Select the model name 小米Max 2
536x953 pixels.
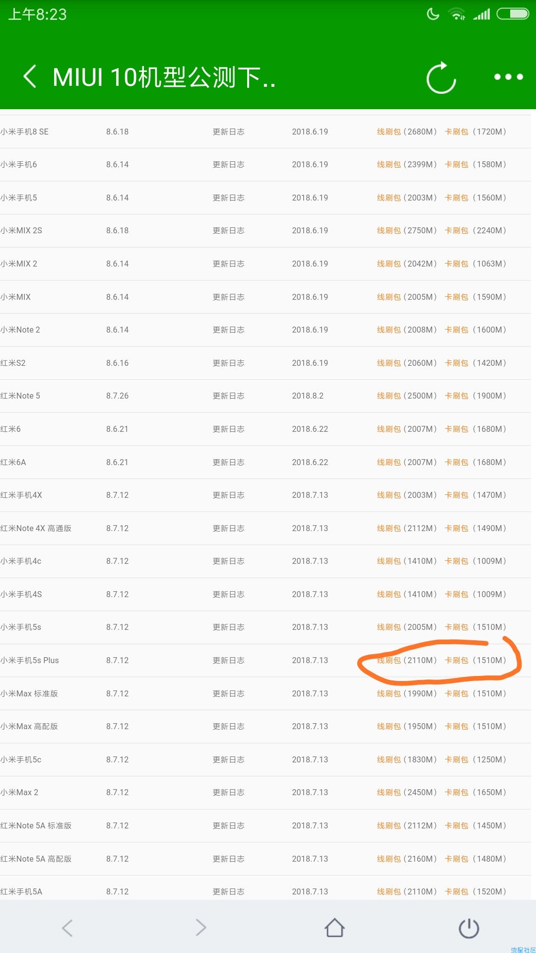click(19, 792)
